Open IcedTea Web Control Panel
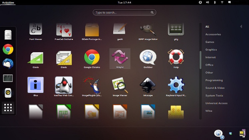This screenshot has width=249, height=140. tap(64, 86)
